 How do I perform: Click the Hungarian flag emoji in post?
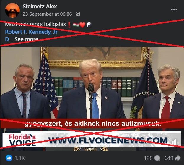coord(76,25)
